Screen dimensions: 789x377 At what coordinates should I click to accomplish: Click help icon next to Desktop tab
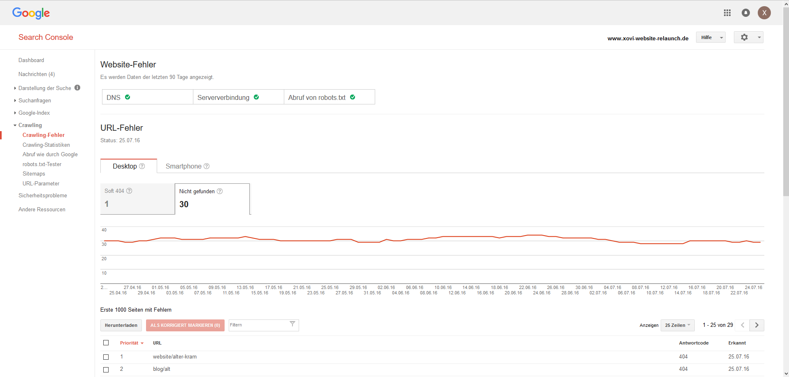[x=142, y=166]
